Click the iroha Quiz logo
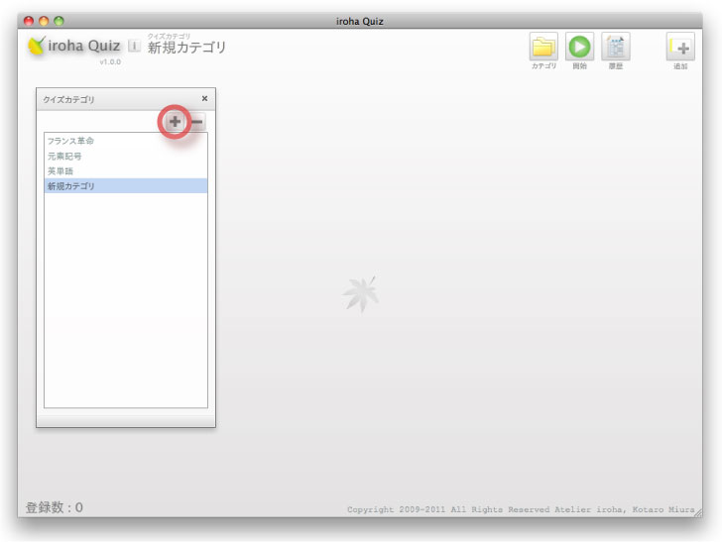This screenshot has width=722, height=542. 74,46
